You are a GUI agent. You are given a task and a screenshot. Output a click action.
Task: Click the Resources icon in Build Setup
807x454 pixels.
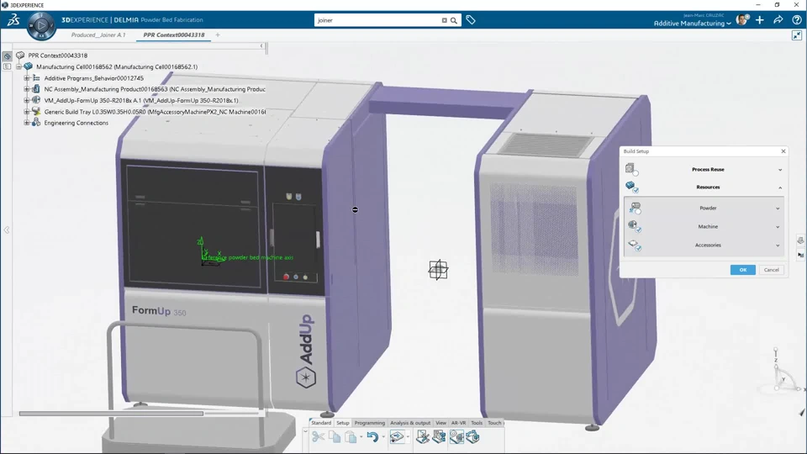tap(631, 187)
